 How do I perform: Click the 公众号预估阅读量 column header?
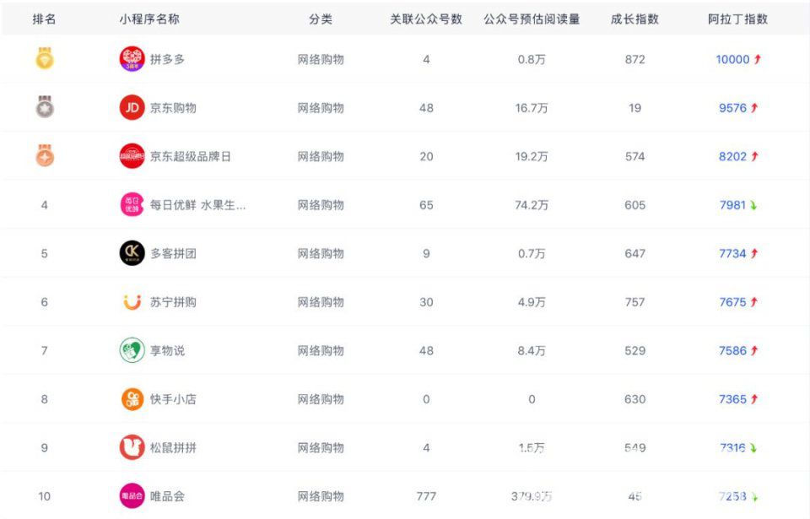(532, 19)
